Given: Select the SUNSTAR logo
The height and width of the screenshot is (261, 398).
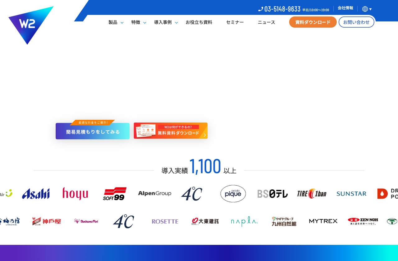Looking at the screenshot, I should (351, 193).
